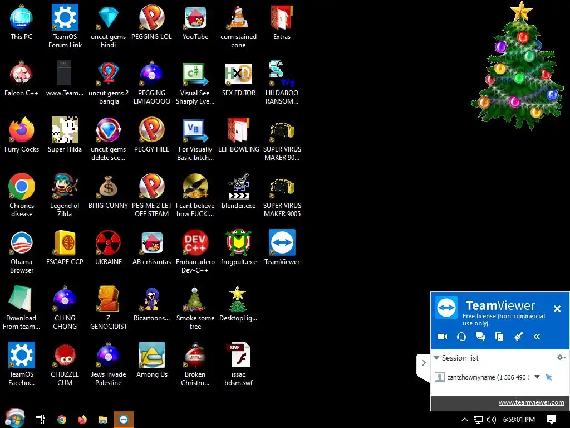The image size is (570, 428).
Task: Select the Obama Browser icon
Action: pyautogui.click(x=22, y=251)
